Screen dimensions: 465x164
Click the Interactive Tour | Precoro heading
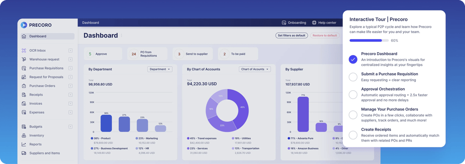[x=378, y=19]
